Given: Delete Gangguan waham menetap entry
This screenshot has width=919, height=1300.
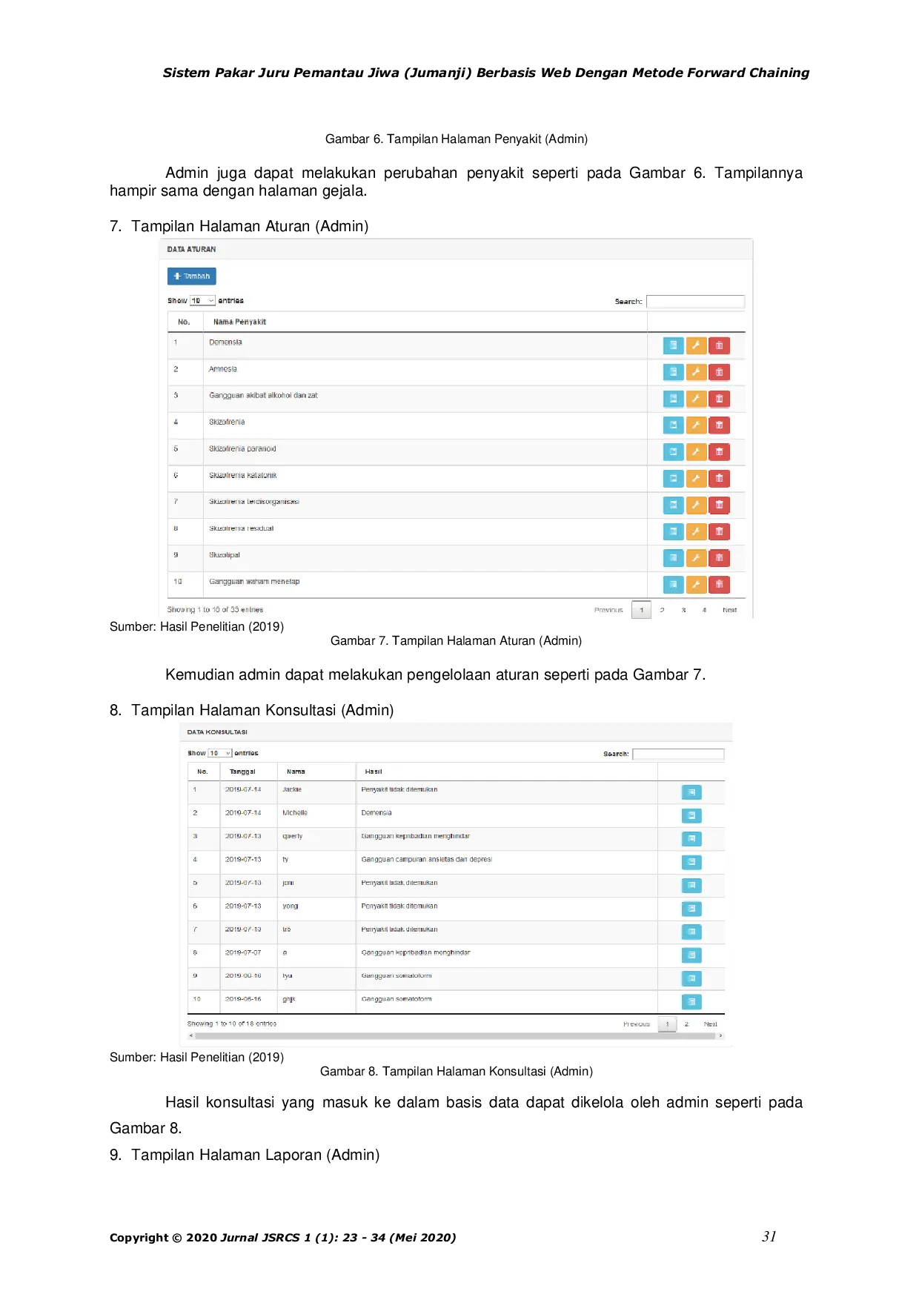Looking at the screenshot, I should (x=719, y=585).
